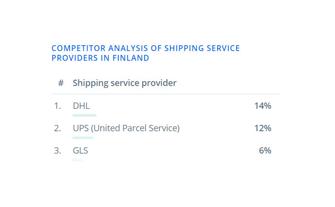Select the Shipping service provider column header
The height and width of the screenshot is (207, 335).
(x=125, y=83)
